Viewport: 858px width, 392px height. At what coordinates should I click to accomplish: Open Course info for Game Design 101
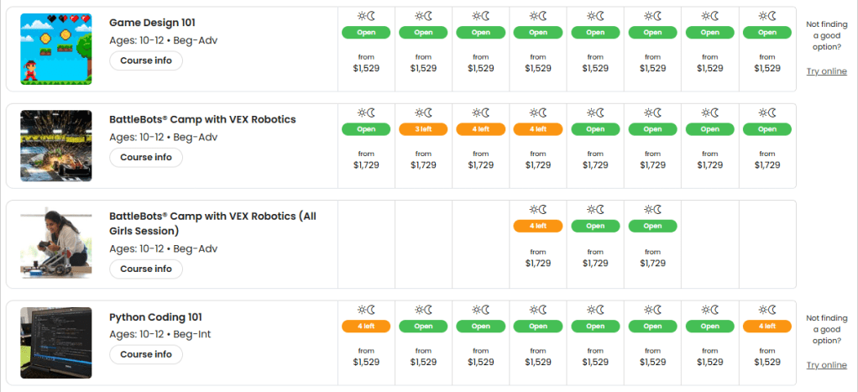pyautogui.click(x=146, y=60)
